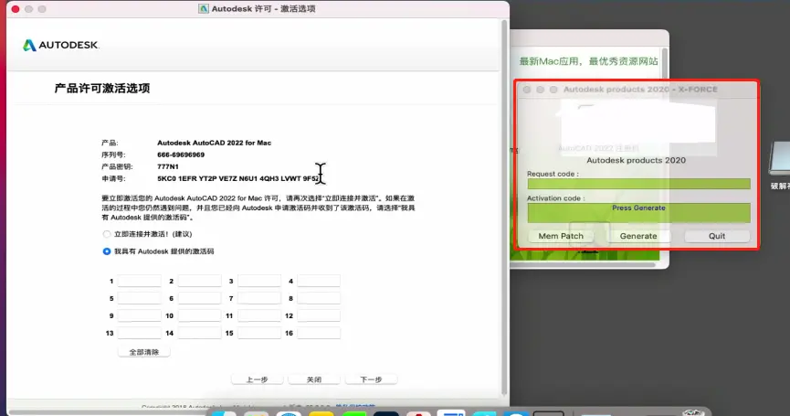Click activation code field number 3
The width and height of the screenshot is (790, 416).
pos(259,281)
